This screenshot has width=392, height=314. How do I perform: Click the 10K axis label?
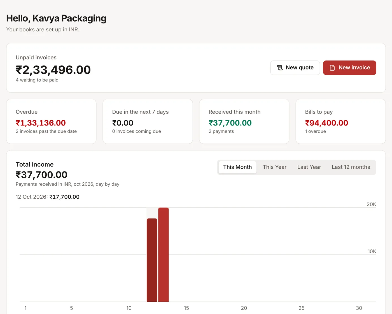click(x=372, y=252)
